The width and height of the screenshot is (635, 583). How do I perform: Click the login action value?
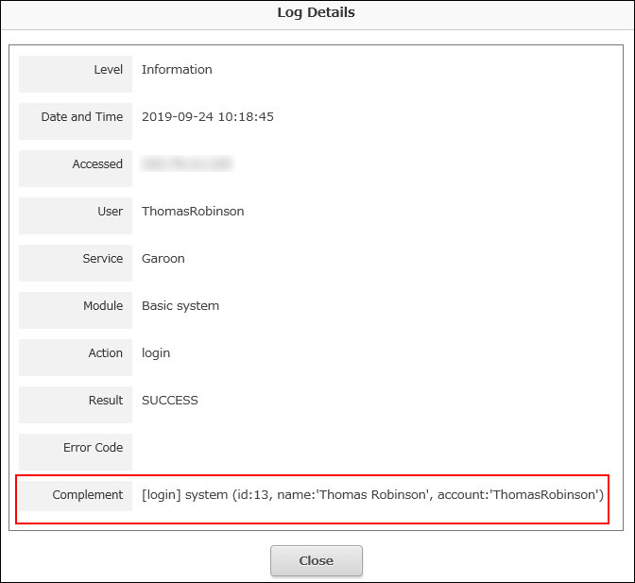(x=156, y=353)
